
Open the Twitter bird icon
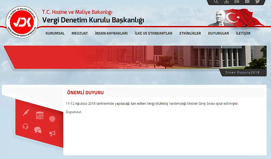click(257, 2)
